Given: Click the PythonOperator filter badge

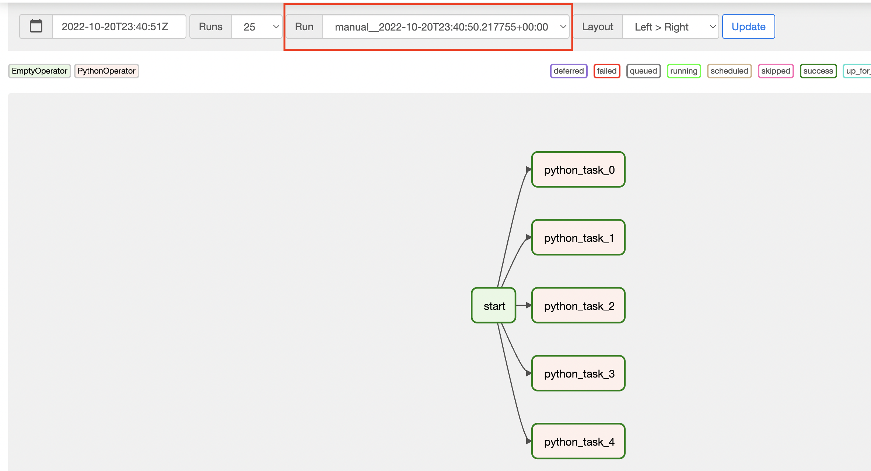Looking at the screenshot, I should coord(106,71).
